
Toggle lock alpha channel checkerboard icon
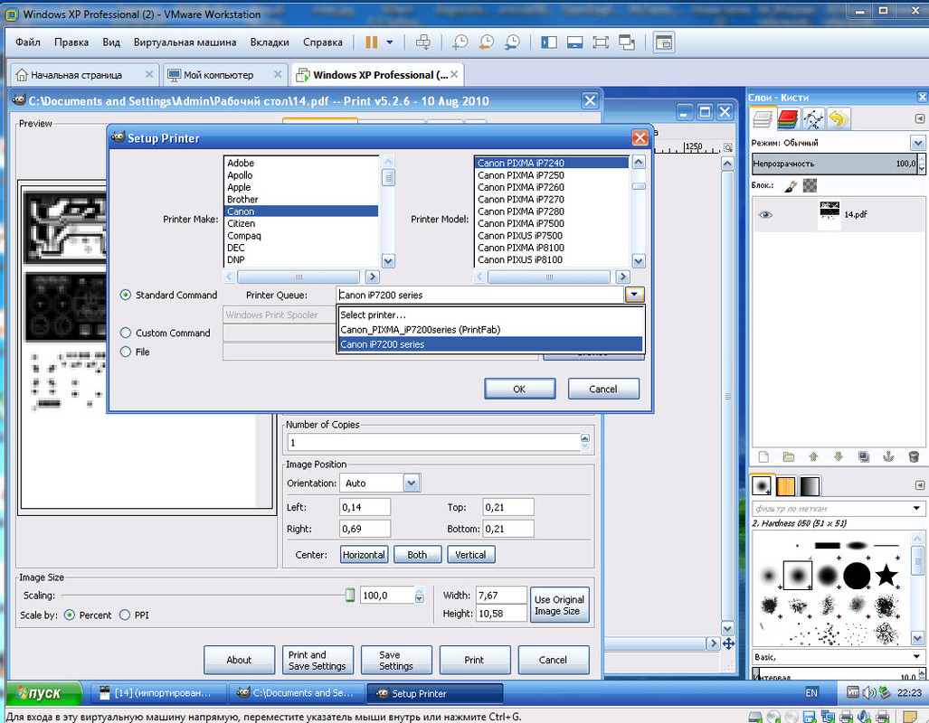[x=810, y=186]
